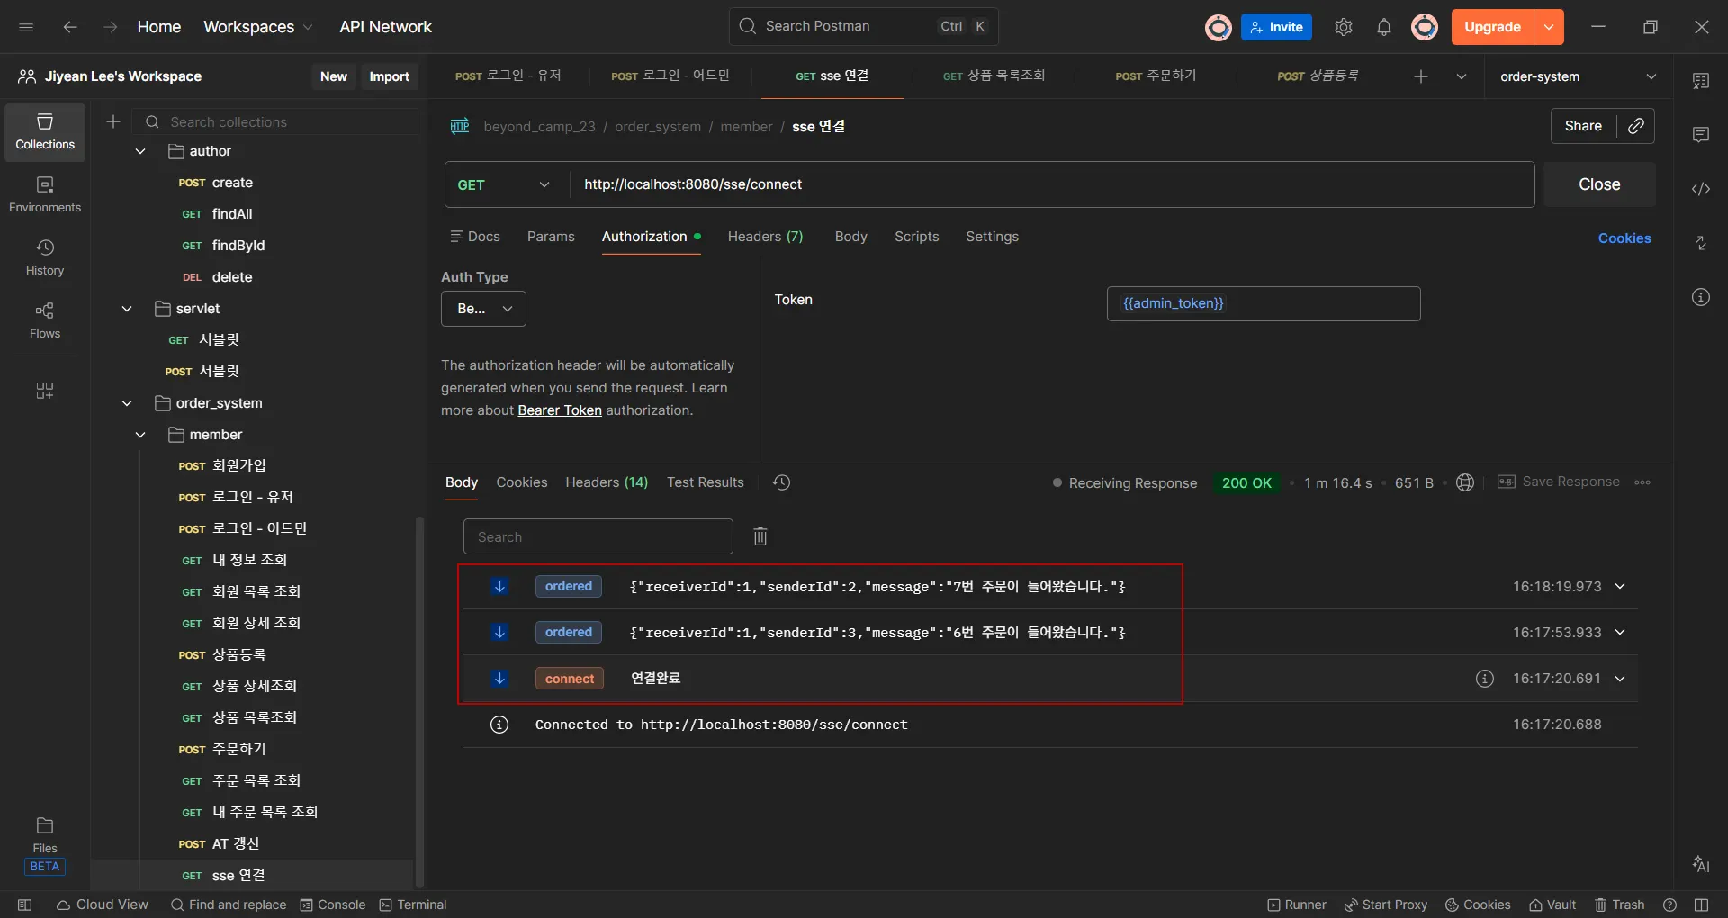Click the network globe icon in response bar

1465,482
